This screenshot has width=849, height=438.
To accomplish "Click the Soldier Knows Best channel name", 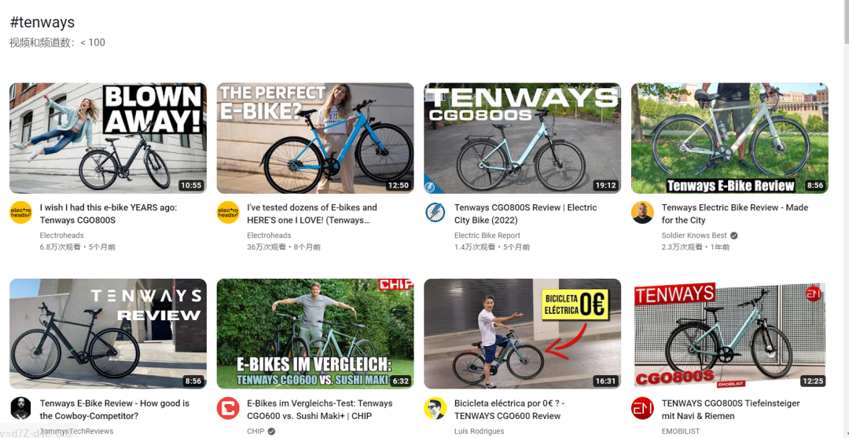I will [695, 235].
